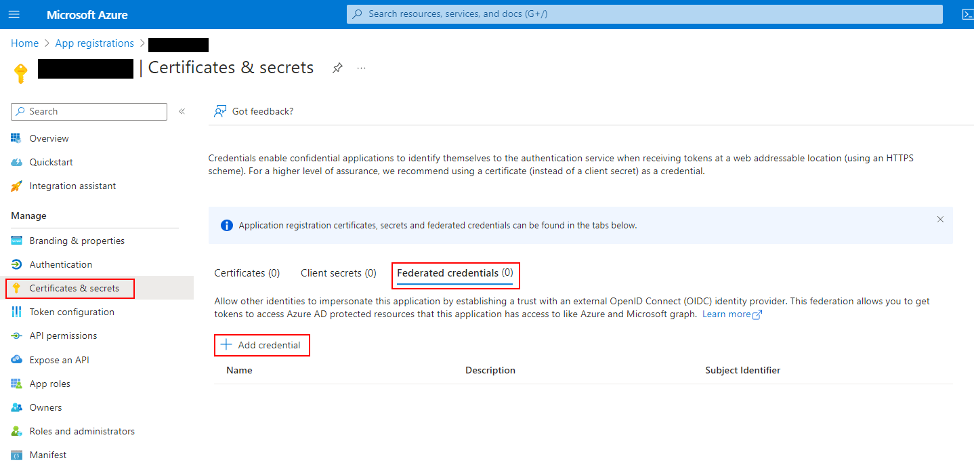
Task: Focus the sidebar Search box
Action: click(89, 111)
